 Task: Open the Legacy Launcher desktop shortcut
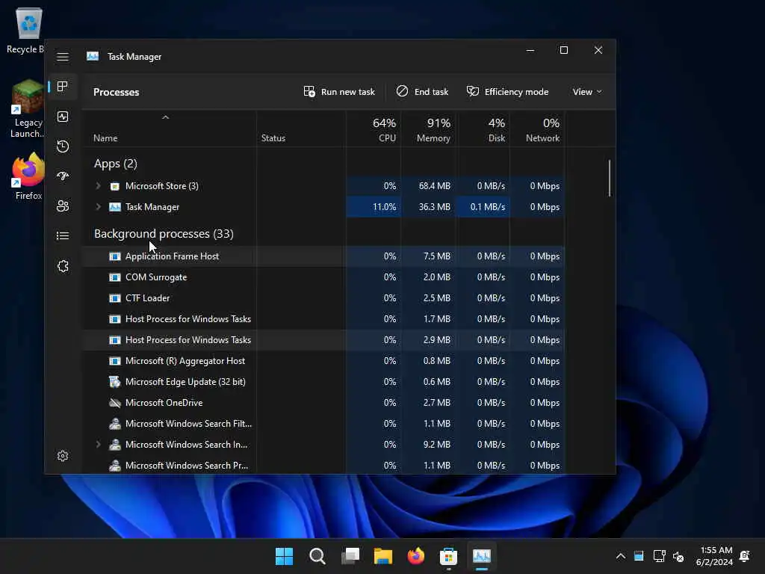point(28,109)
